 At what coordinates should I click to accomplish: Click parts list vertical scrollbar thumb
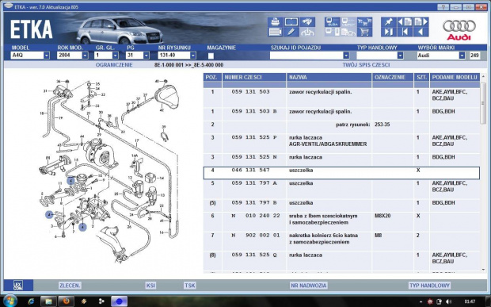(483, 103)
